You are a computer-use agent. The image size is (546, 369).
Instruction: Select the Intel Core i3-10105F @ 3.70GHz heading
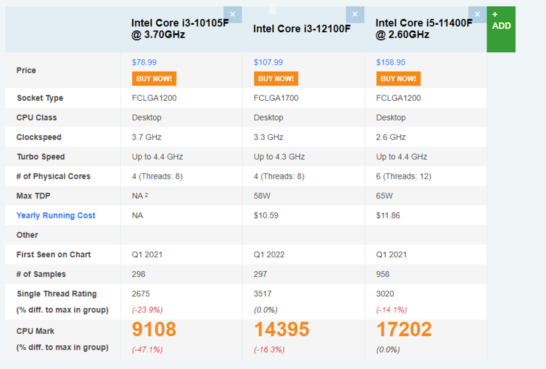pos(180,29)
